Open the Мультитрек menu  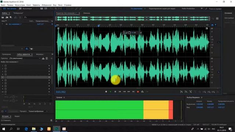click(x=20, y=5)
